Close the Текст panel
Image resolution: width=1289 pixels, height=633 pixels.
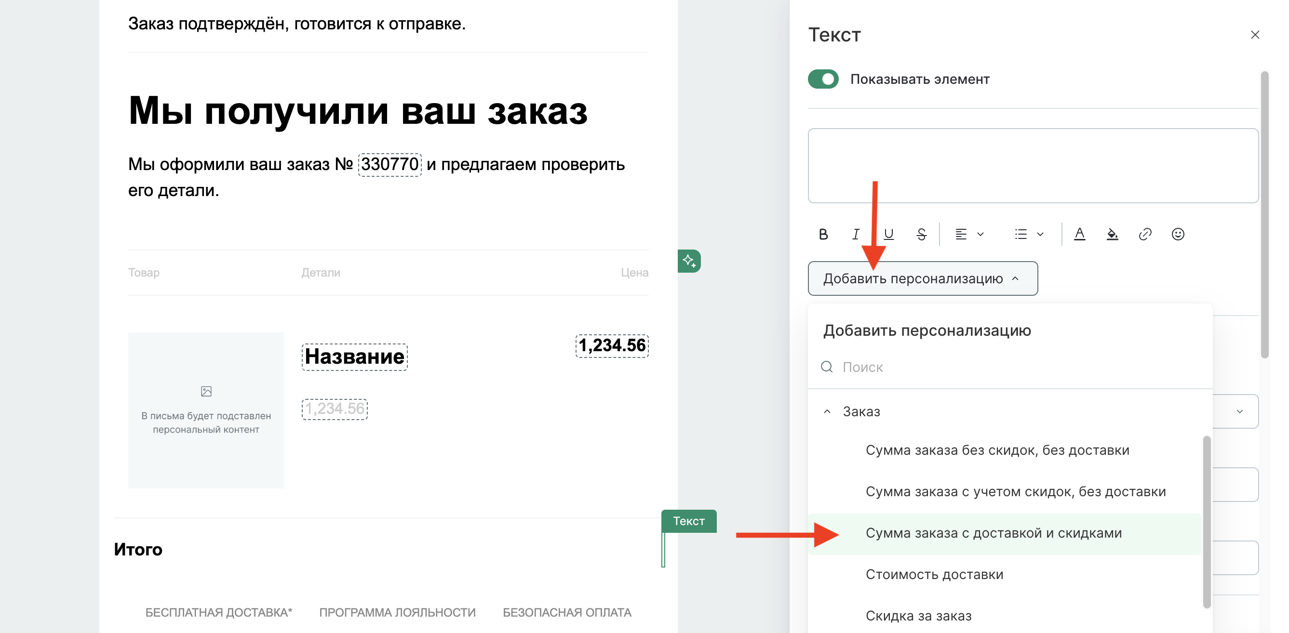(1255, 35)
